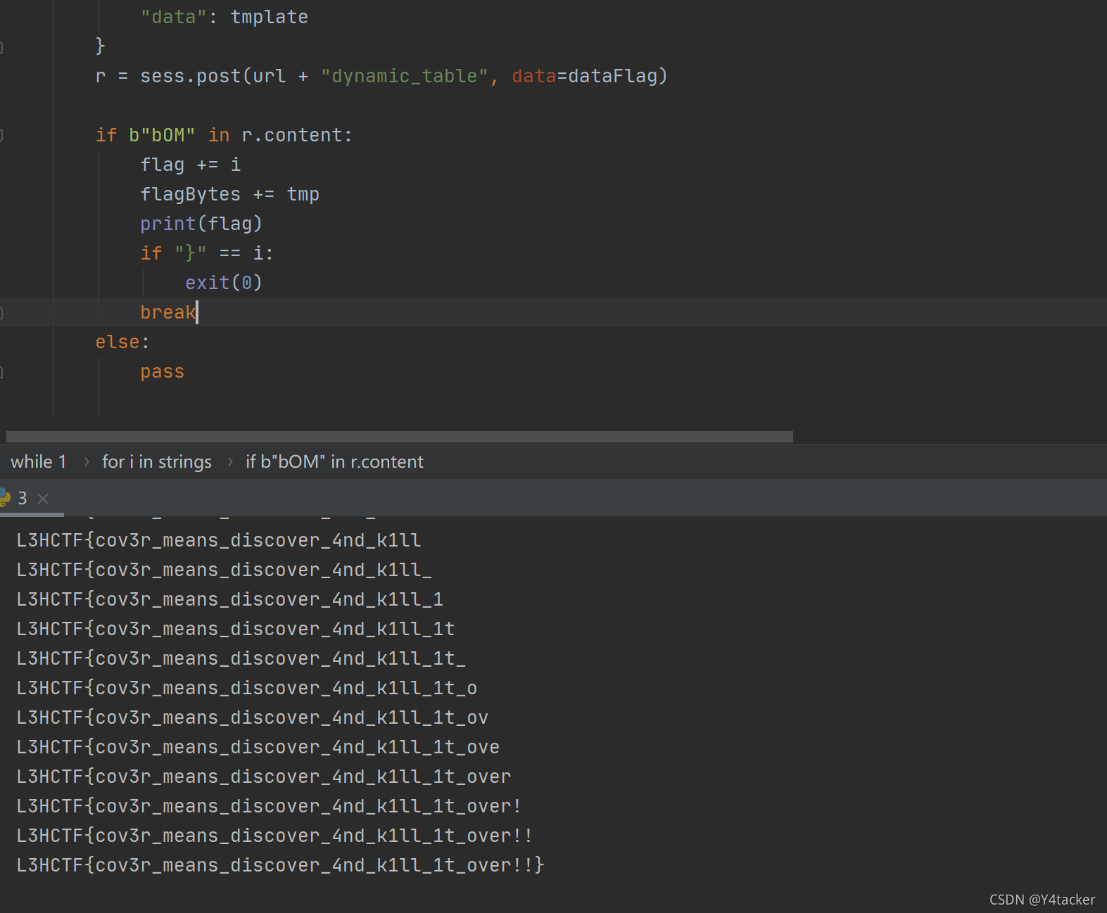
Task: Click the 'pass' statement
Action: (162, 371)
